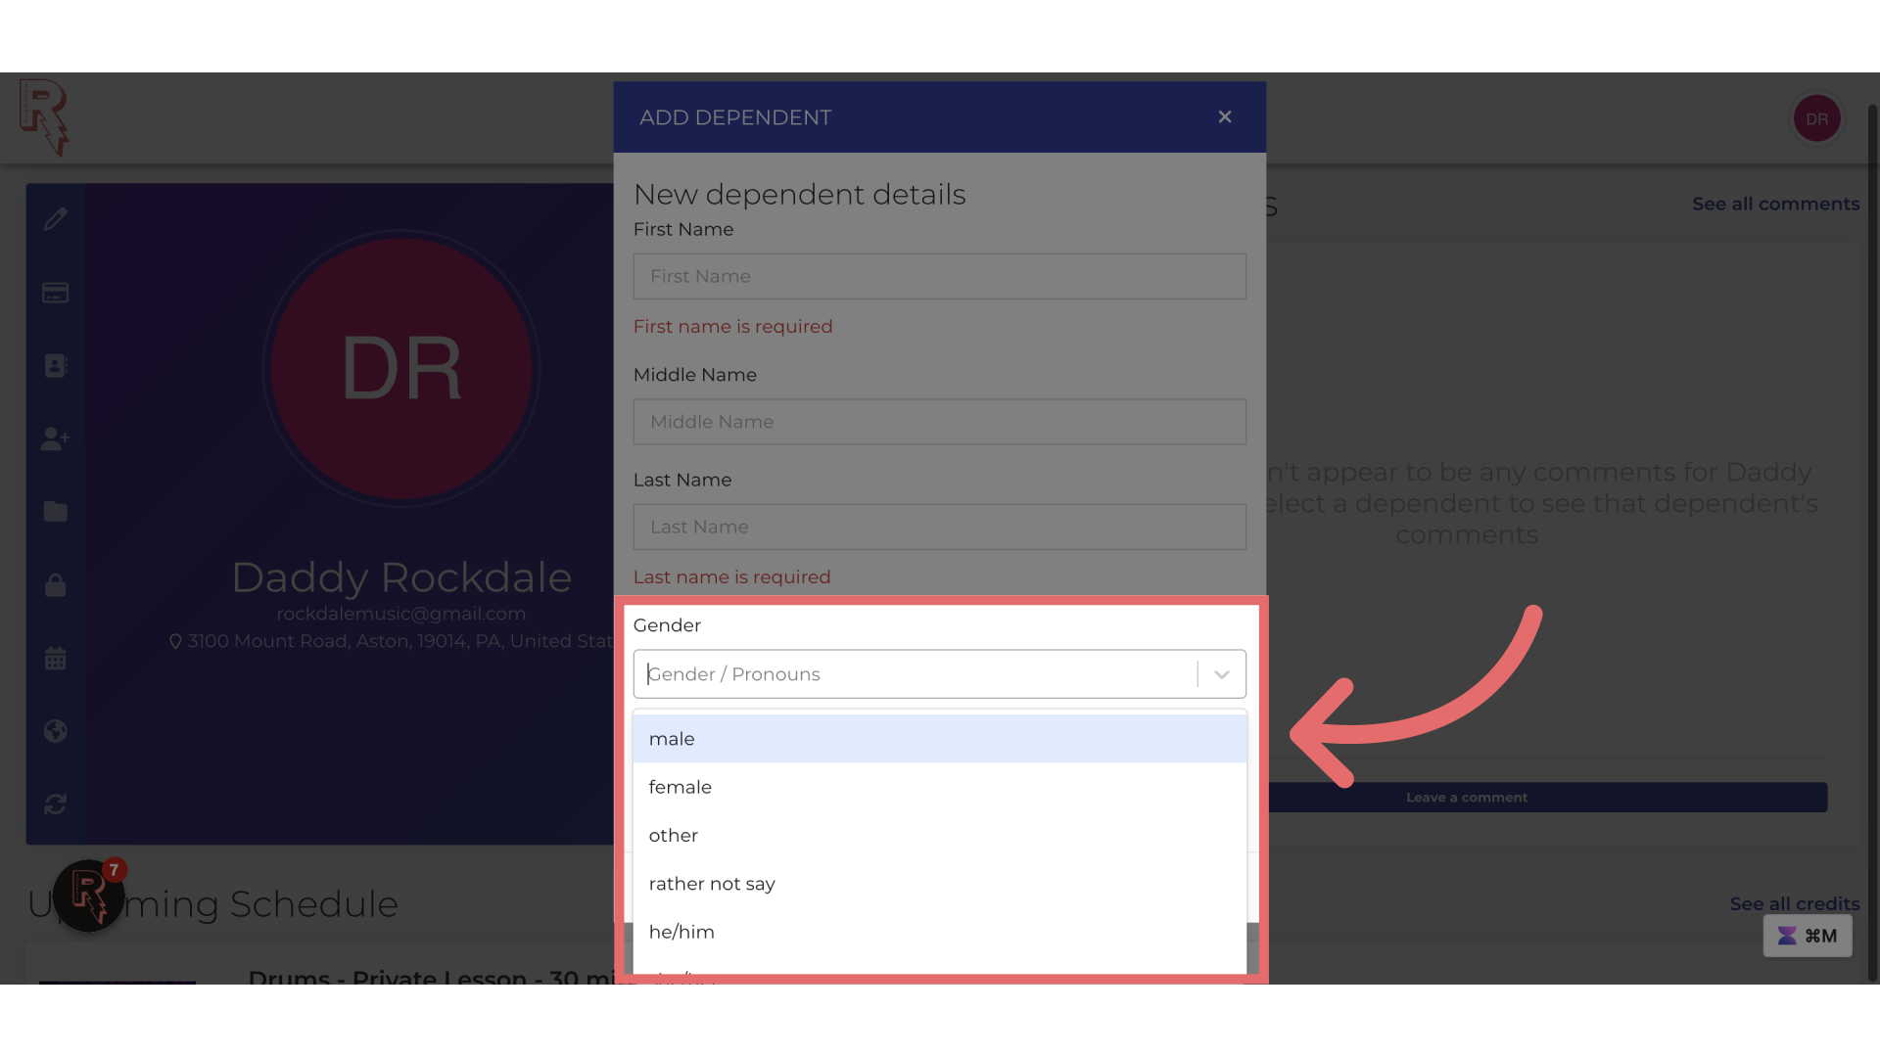Click the payment/card icon in sidebar
The image size is (1880, 1057).
coord(54,293)
